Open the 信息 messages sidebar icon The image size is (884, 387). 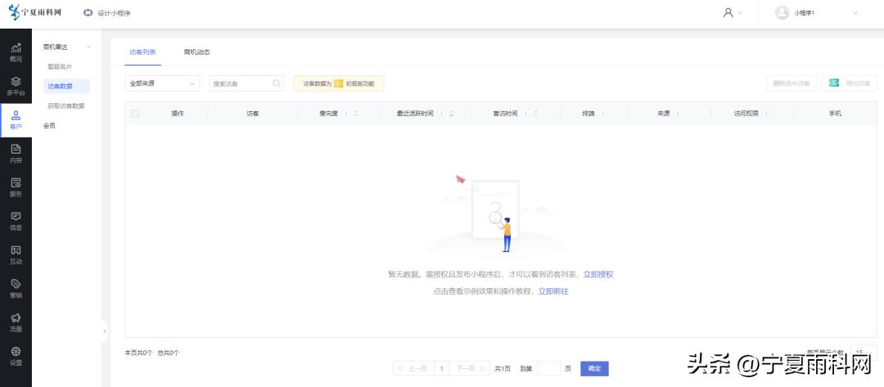pos(16,221)
